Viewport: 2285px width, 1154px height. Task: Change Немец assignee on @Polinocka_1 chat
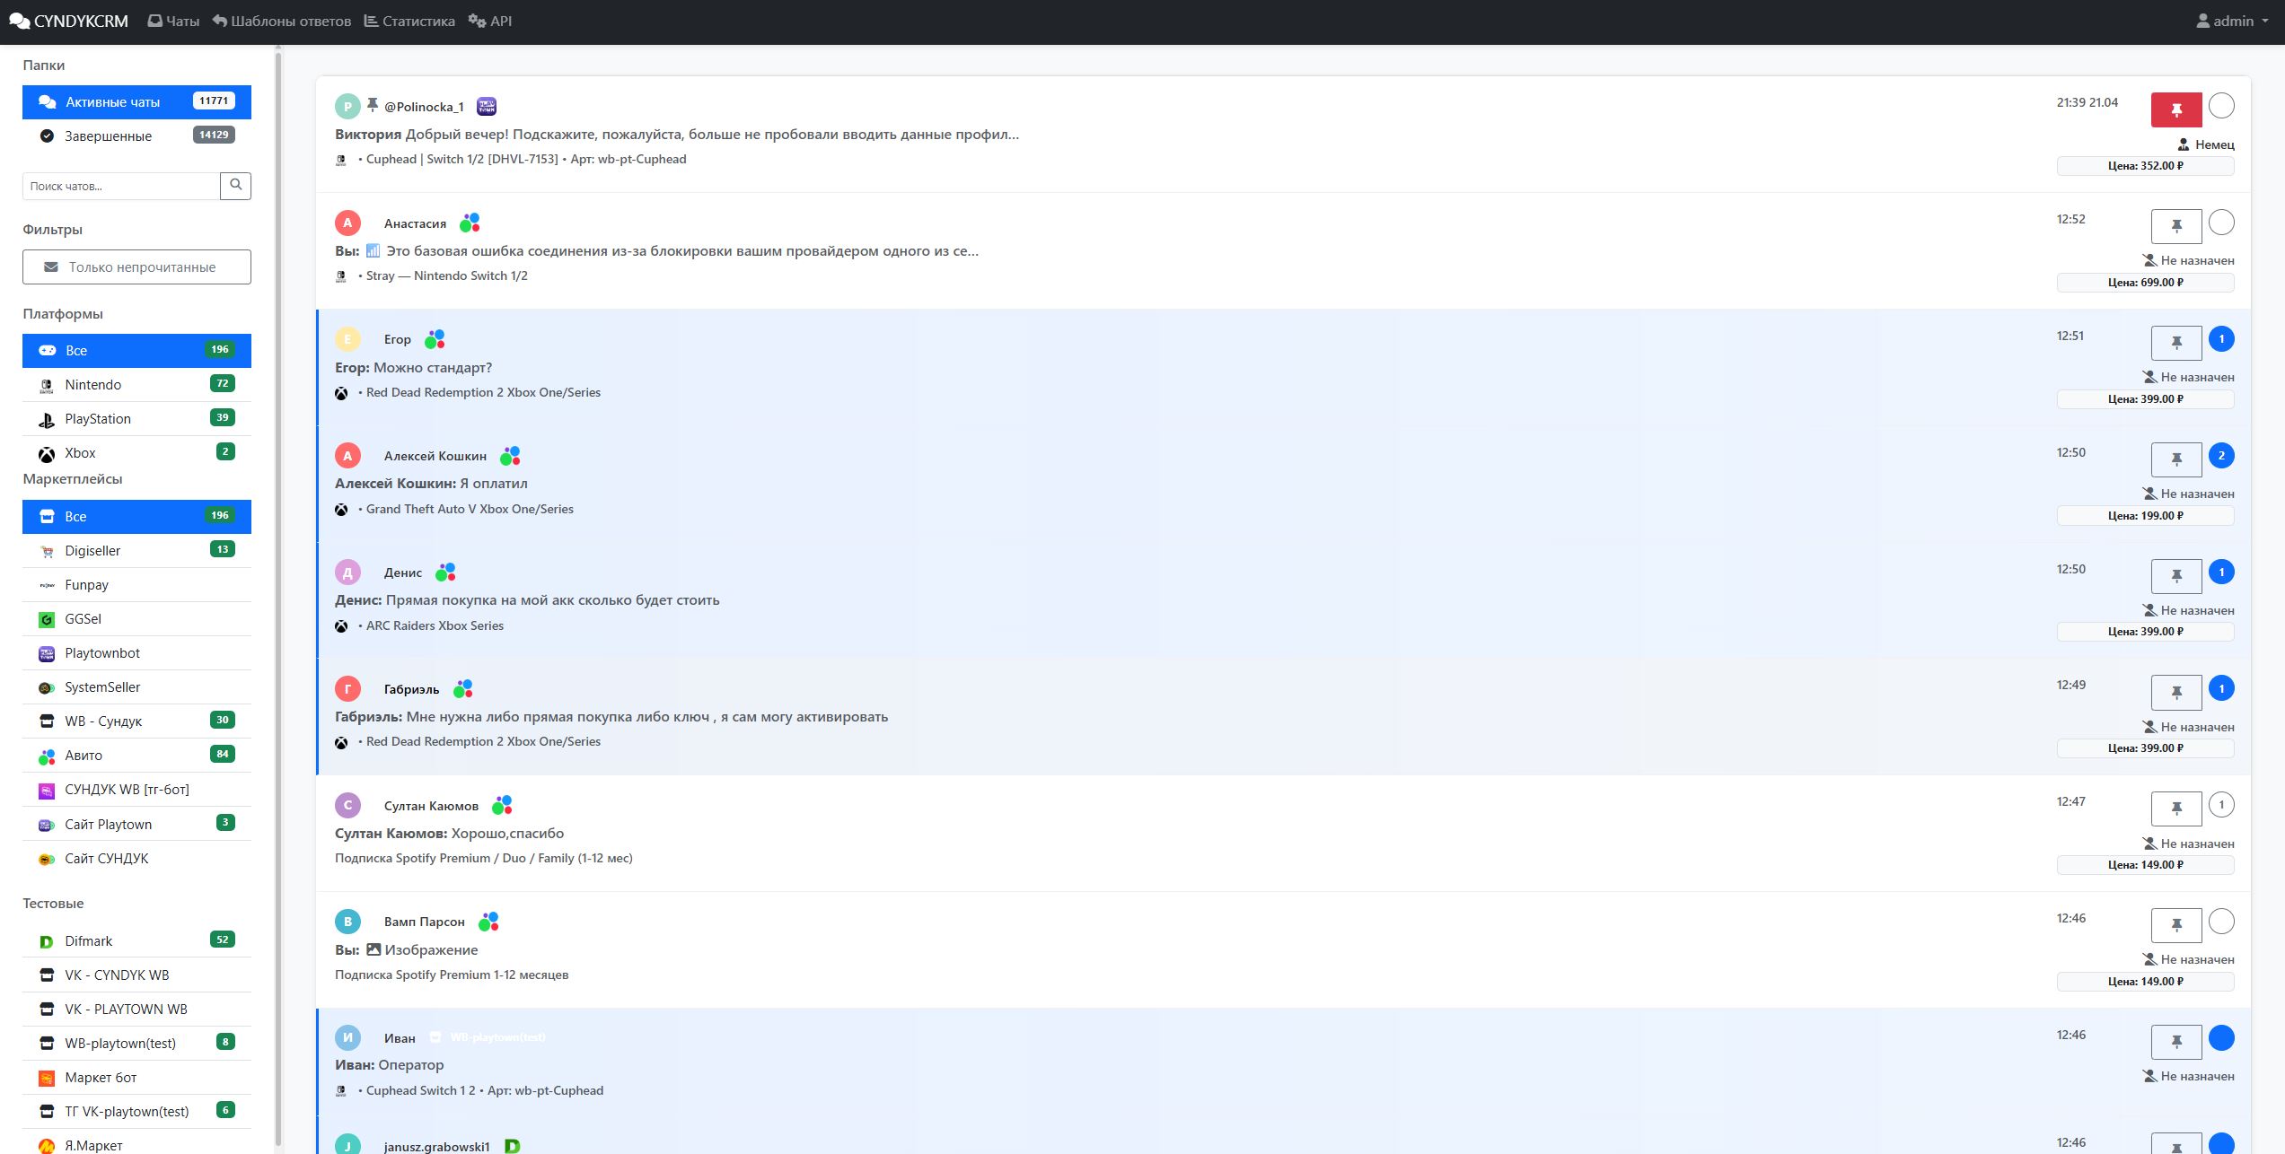point(2206,144)
